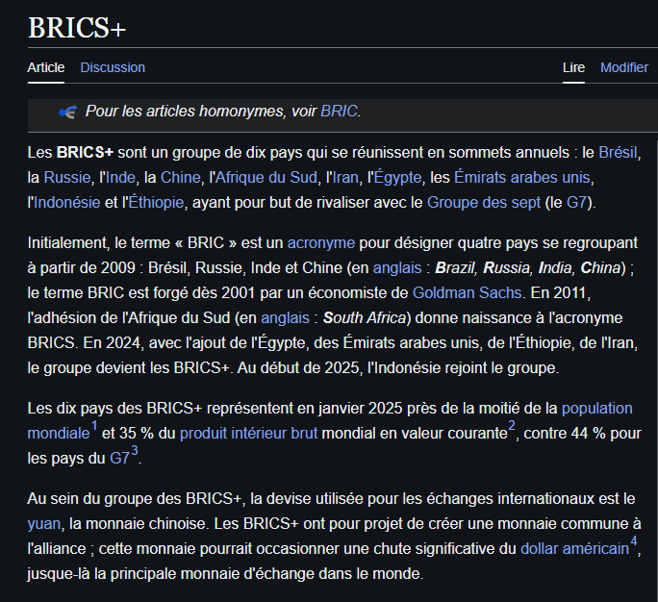
Task: Open the Brésil link
Action: coord(618,152)
